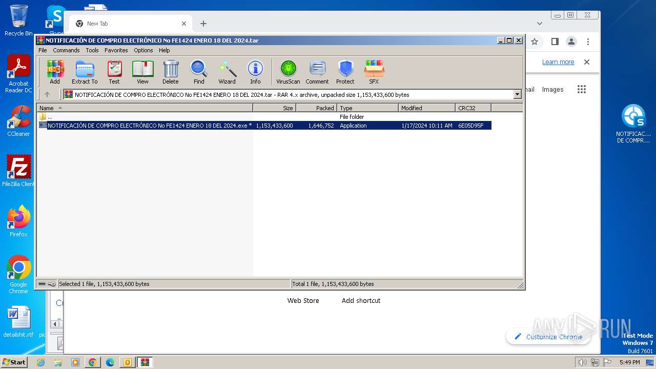This screenshot has width=656, height=369.
Task: Select the NOTIFICACIÓN DE COMPRO .exe file row
Action: pyautogui.click(x=265, y=125)
